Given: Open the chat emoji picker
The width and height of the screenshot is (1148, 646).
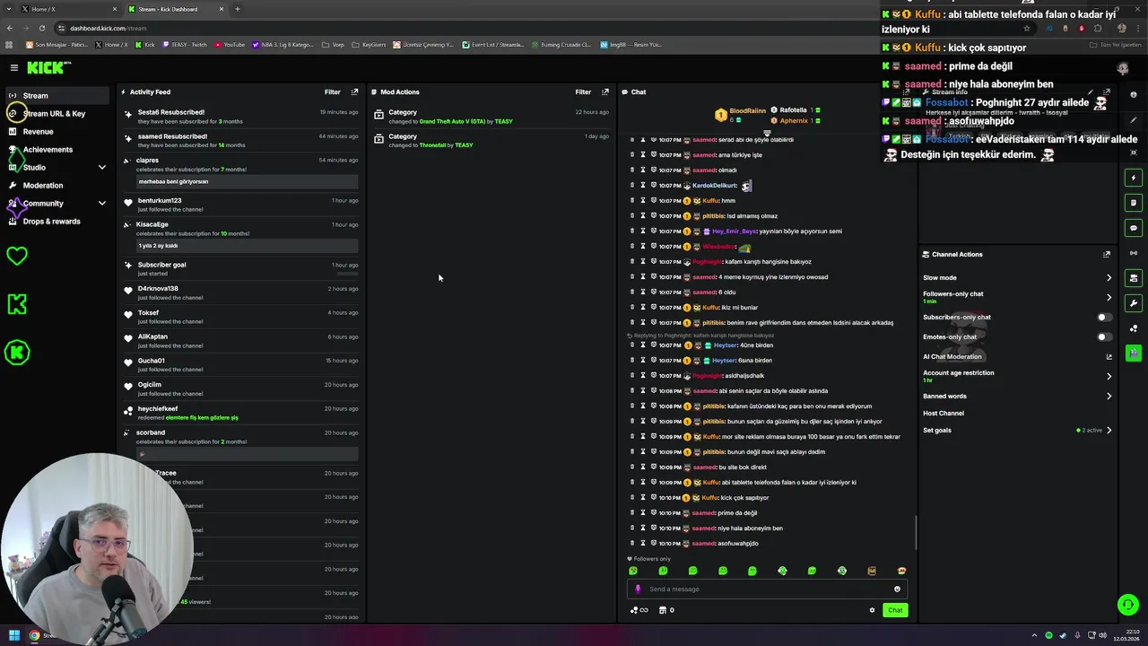Looking at the screenshot, I should 897,589.
